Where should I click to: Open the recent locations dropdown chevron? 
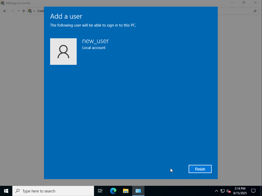coord(18,11)
